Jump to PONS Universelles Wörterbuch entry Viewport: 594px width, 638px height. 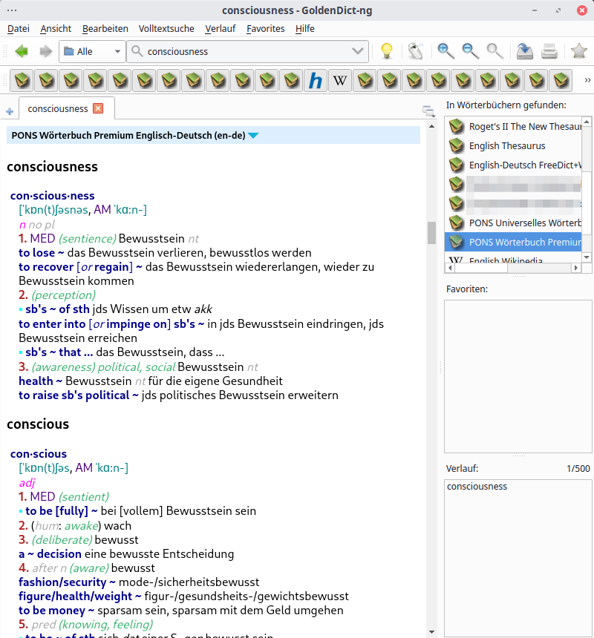pos(513,223)
